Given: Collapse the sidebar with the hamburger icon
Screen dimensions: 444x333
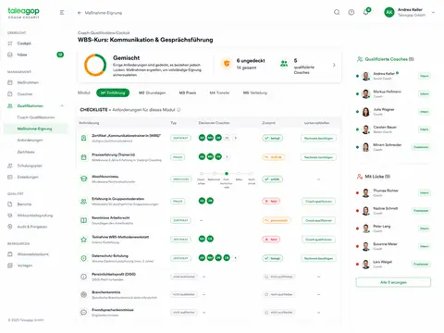Looking at the screenshot, I should (62, 13).
